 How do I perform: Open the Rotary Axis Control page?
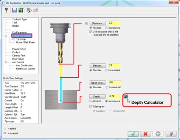pyautogui.click(x=25, y=69)
